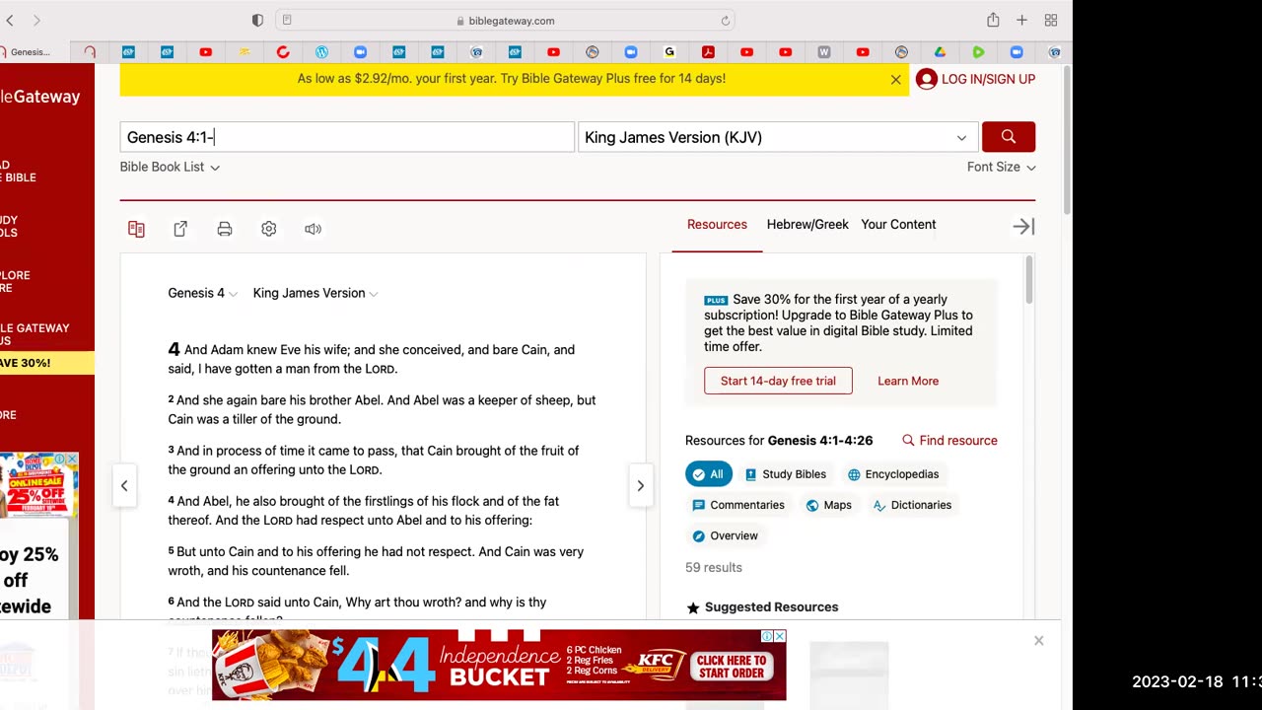Switch to the Adobe PDF browser tab

(x=708, y=52)
